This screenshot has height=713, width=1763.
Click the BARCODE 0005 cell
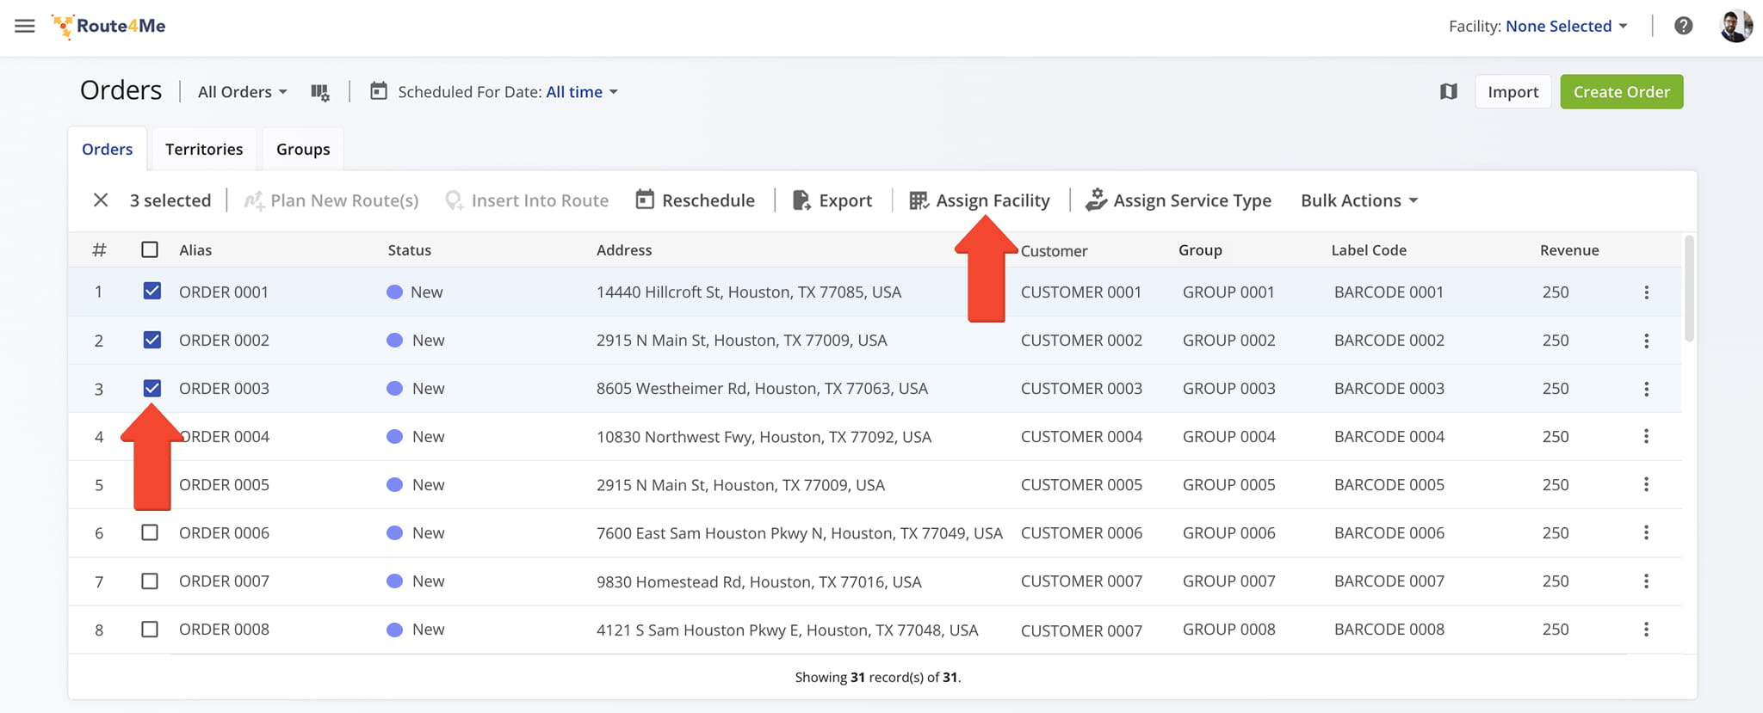click(1389, 485)
